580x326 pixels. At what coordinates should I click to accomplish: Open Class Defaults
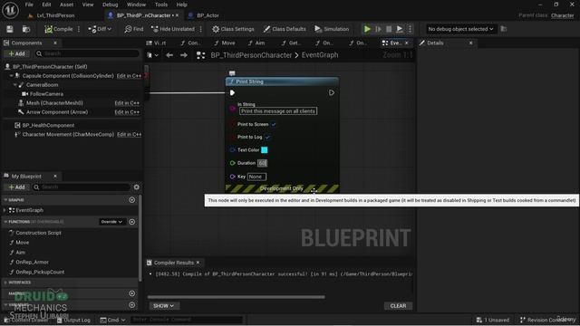click(x=285, y=29)
